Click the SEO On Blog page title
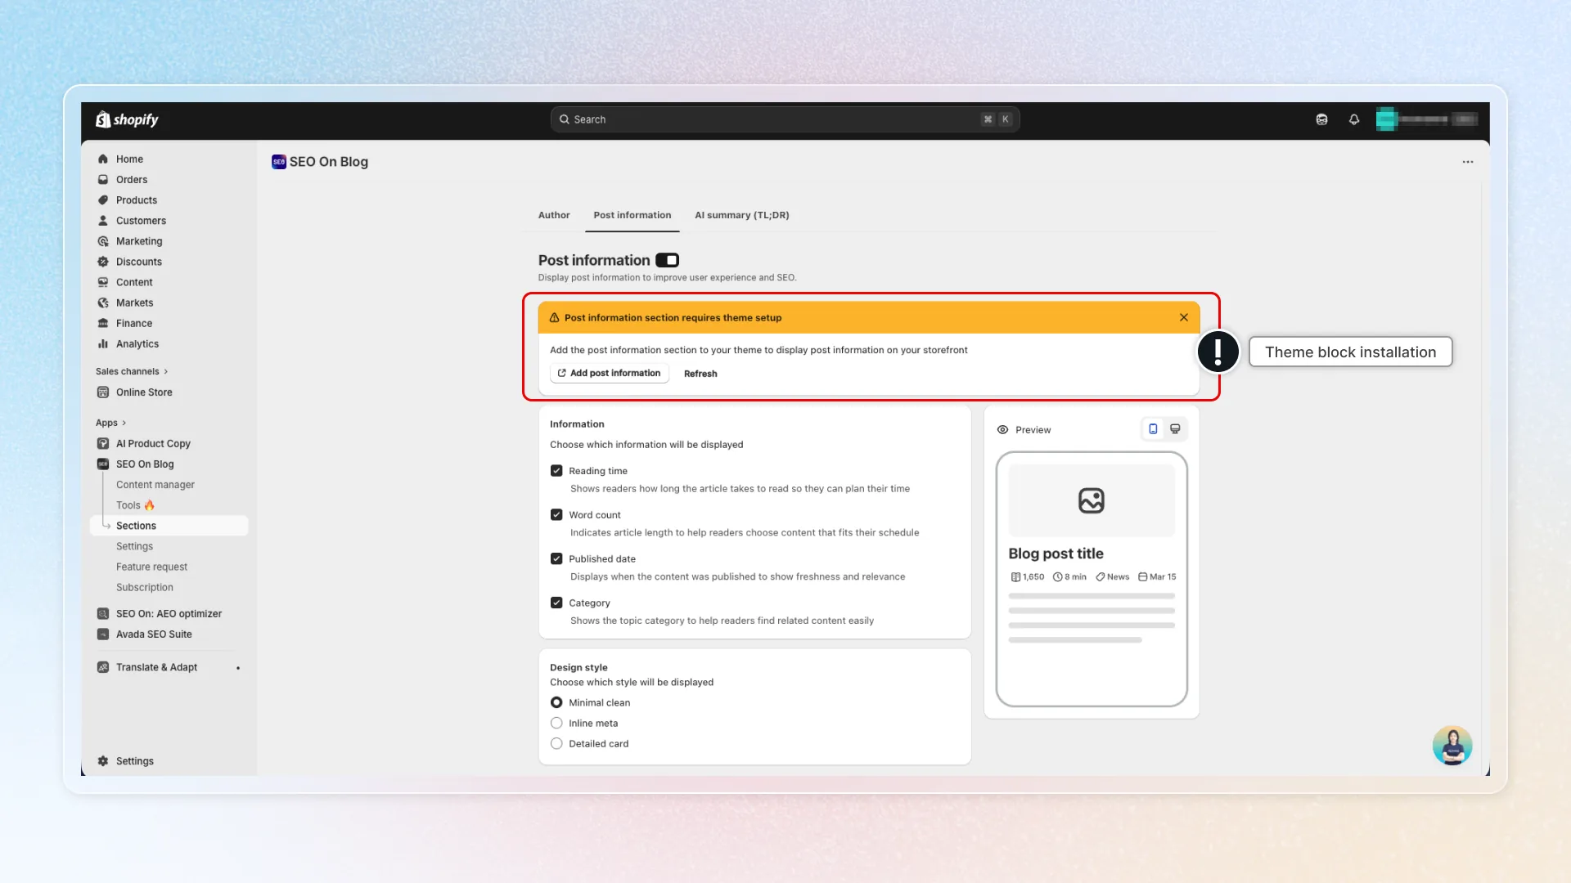 point(329,162)
